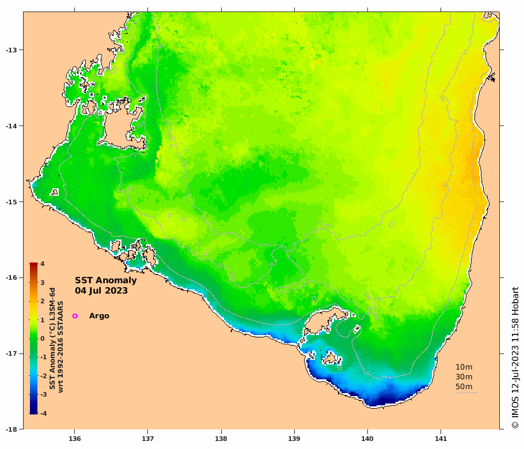Click latitude tick label '-15'
Image resolution: width=524 pixels, height=449 pixels.
point(10,202)
